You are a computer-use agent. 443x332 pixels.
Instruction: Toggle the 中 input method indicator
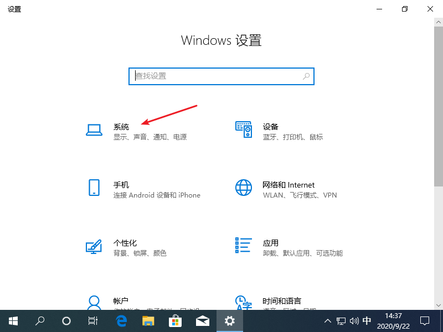tap(367, 321)
